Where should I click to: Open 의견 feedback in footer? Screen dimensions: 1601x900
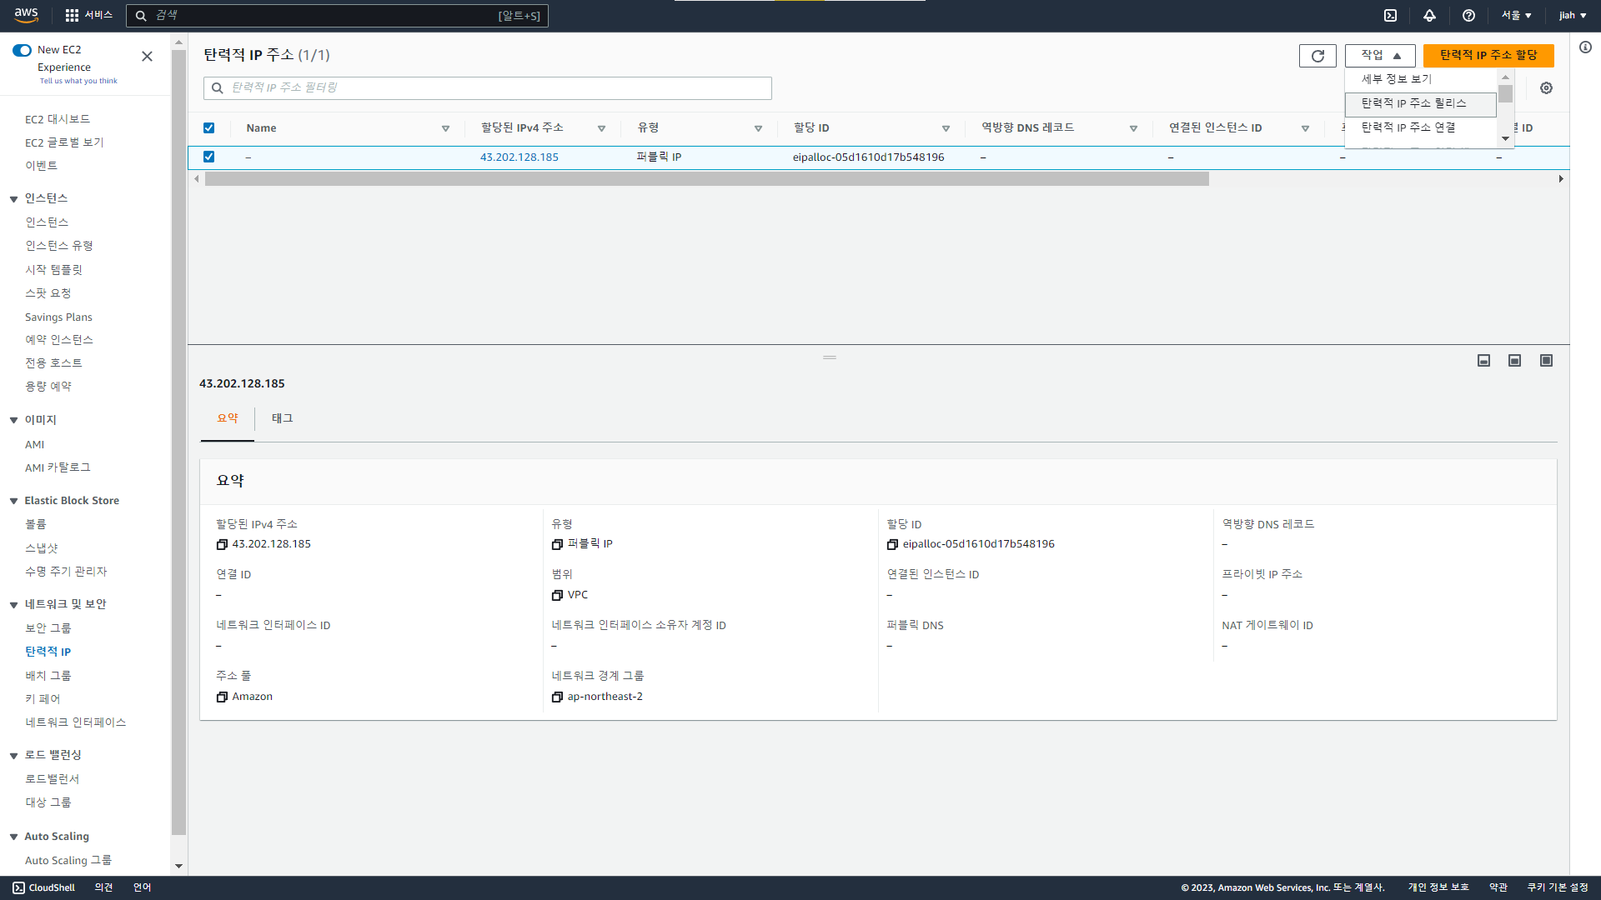tap(103, 887)
